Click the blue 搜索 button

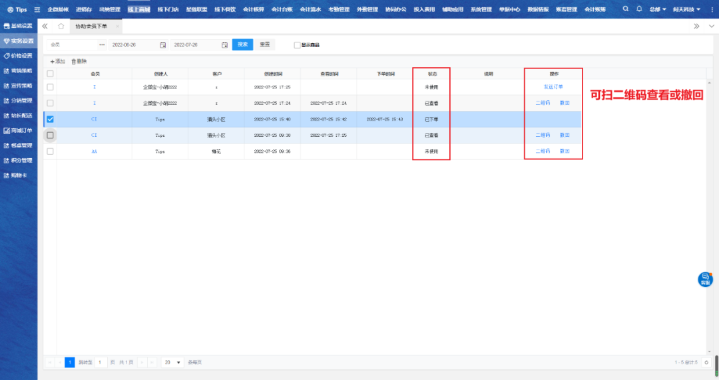(x=242, y=45)
